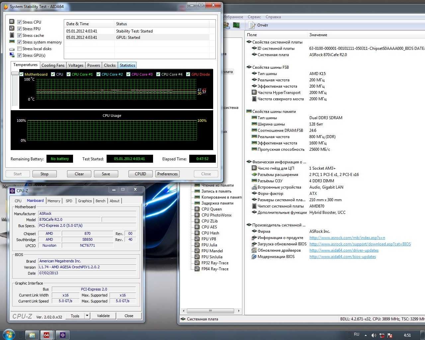Select CPU Hash benchmark
The width and height of the screenshot is (425, 340).
(210, 233)
